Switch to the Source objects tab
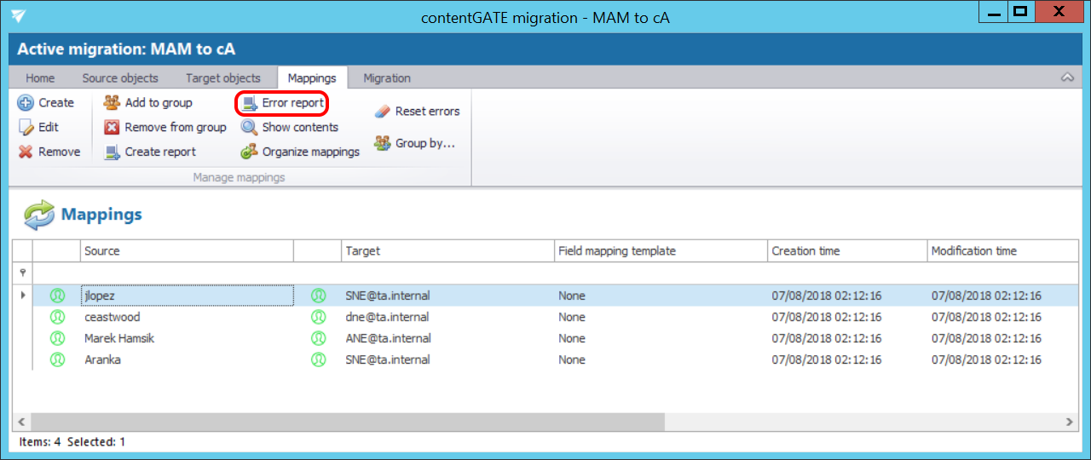Image resolution: width=1091 pixels, height=460 pixels. tap(120, 78)
